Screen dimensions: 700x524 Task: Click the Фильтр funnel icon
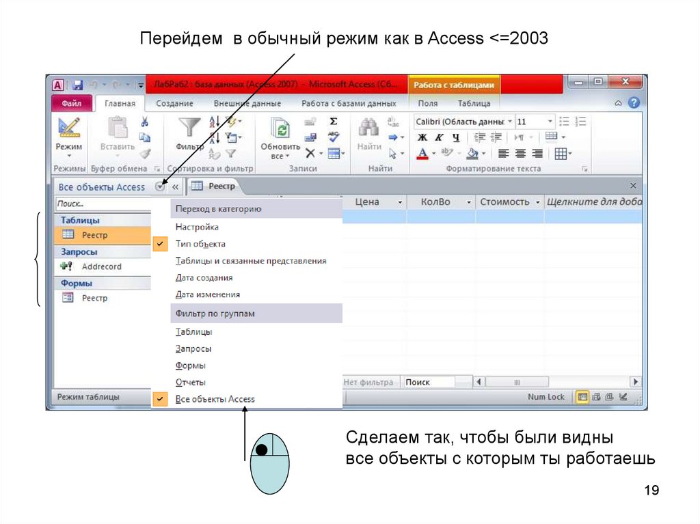pos(189,130)
